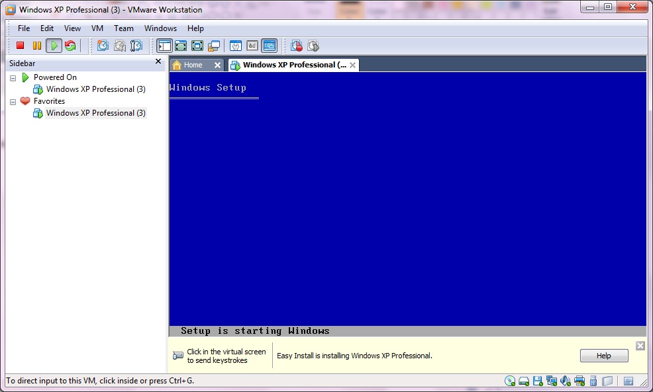The image size is (653, 392).
Task: Click the Favorites group label
Action: 49,101
